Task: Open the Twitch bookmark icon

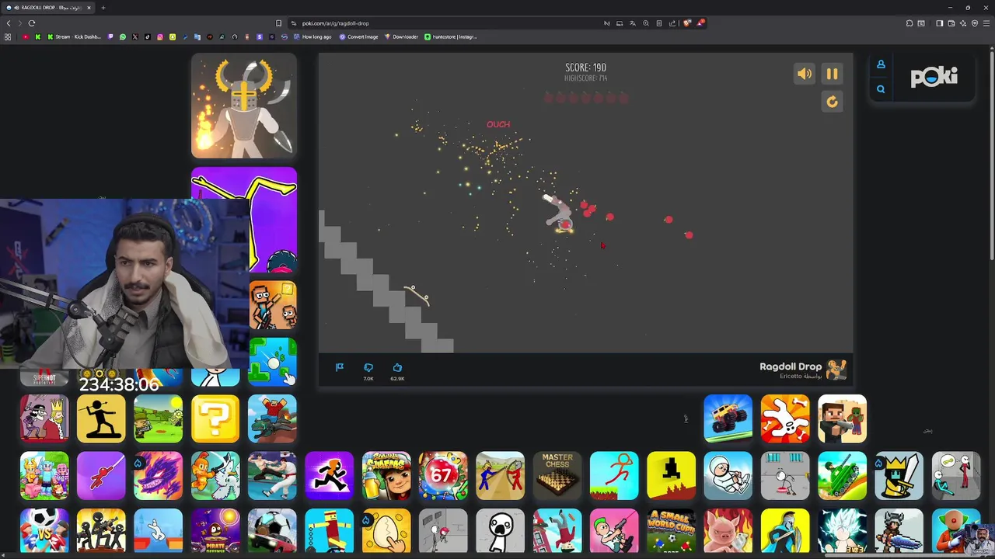Action: 110,36
